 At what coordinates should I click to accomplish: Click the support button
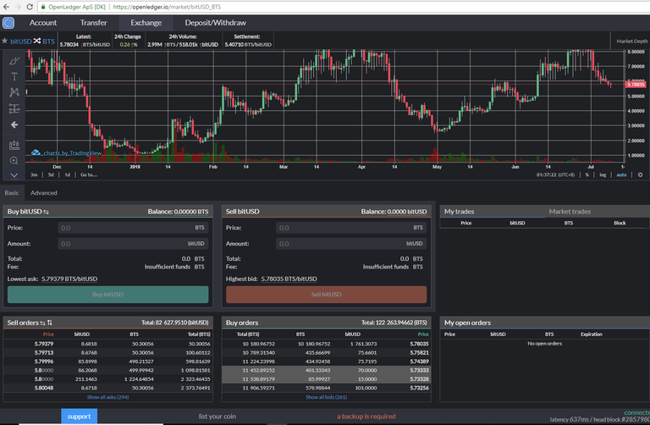coord(79,416)
